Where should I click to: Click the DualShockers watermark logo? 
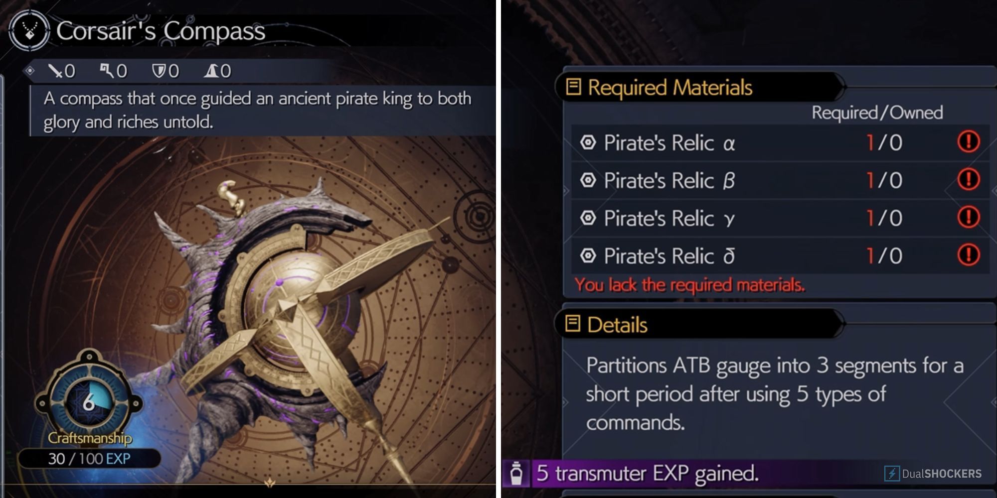933,473
